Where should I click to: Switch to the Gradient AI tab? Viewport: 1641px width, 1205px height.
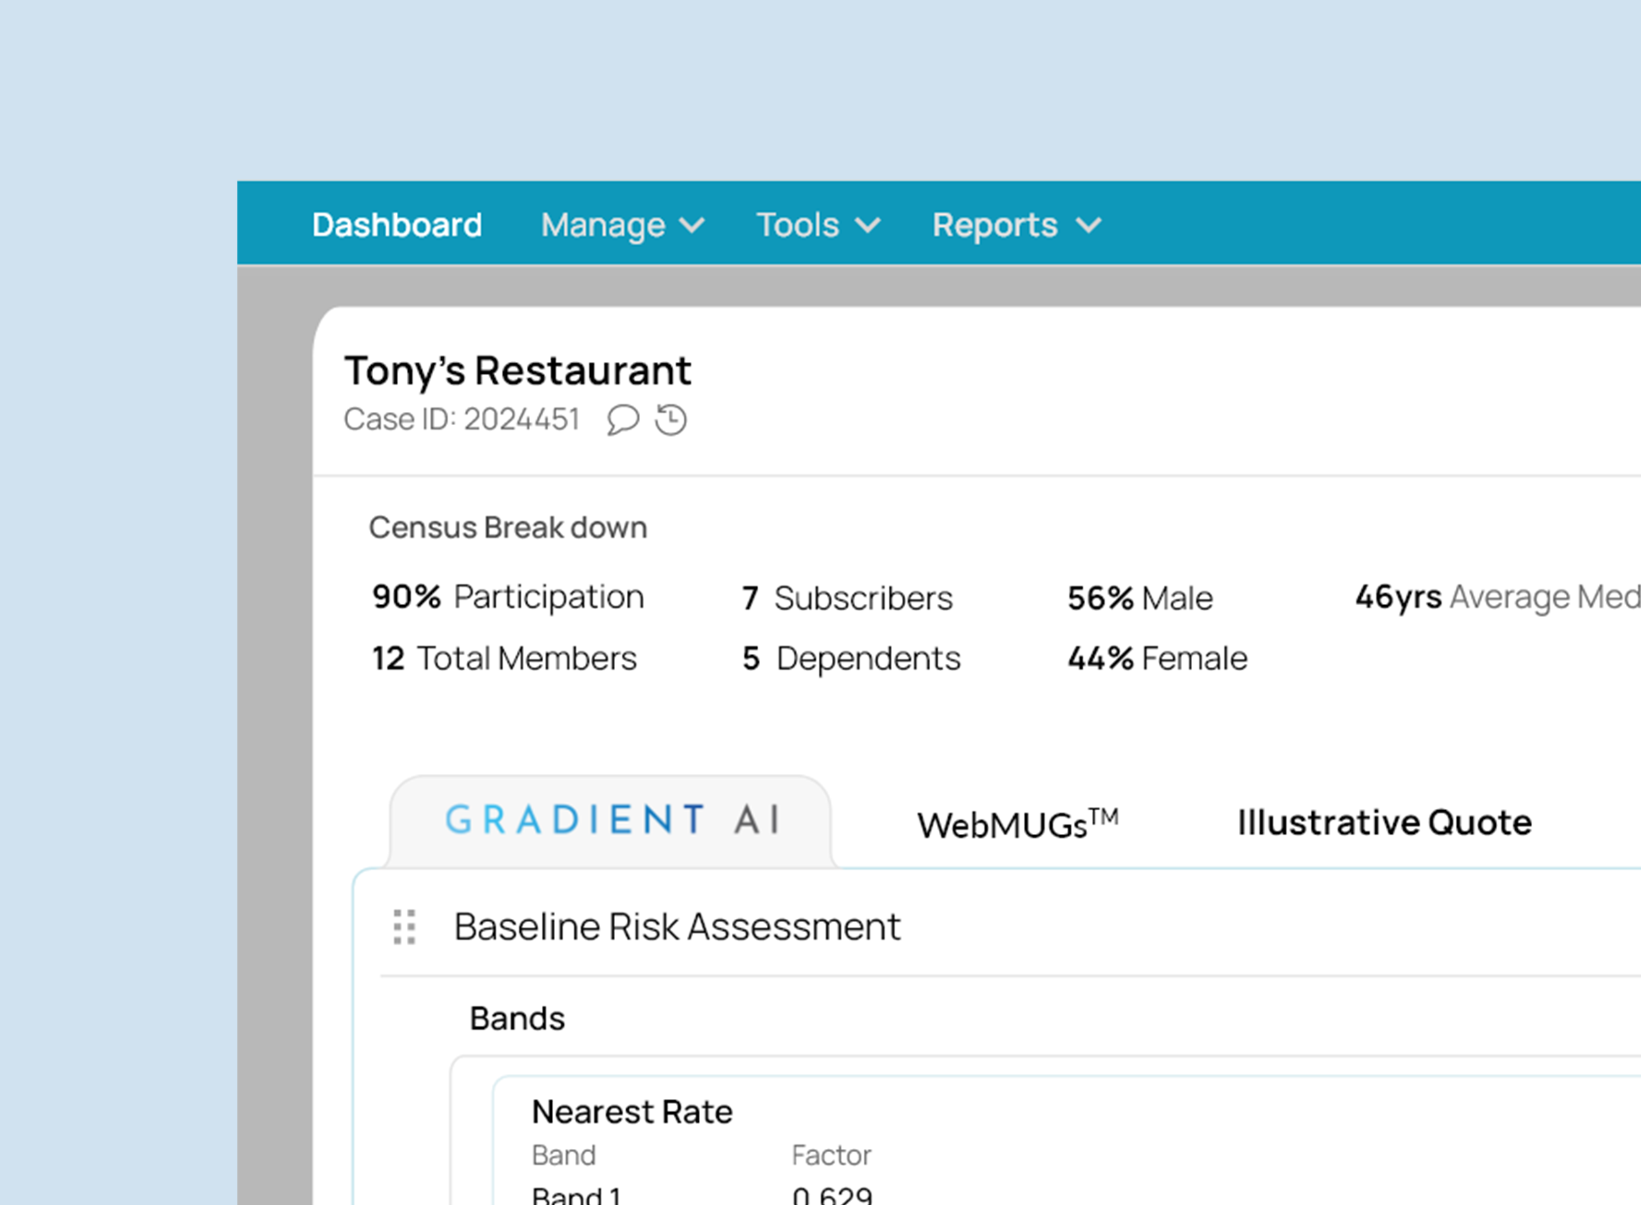click(611, 821)
